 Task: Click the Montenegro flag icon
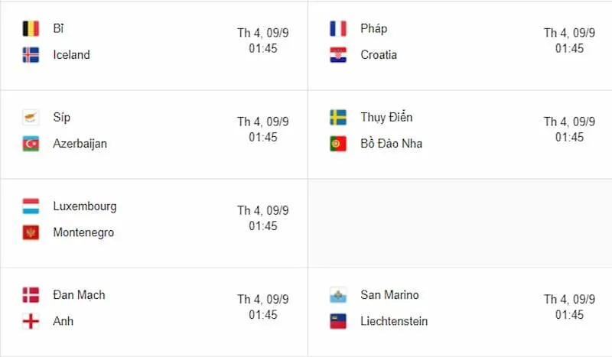point(31,232)
